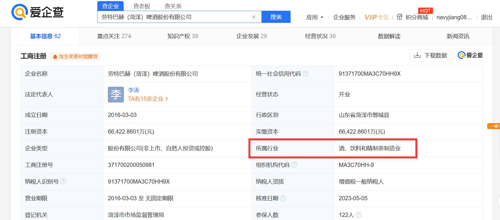Image resolution: width=500 pixels, height=220 pixels.
Task: Click the HOT badge above 积分商城
Action: [425, 11]
